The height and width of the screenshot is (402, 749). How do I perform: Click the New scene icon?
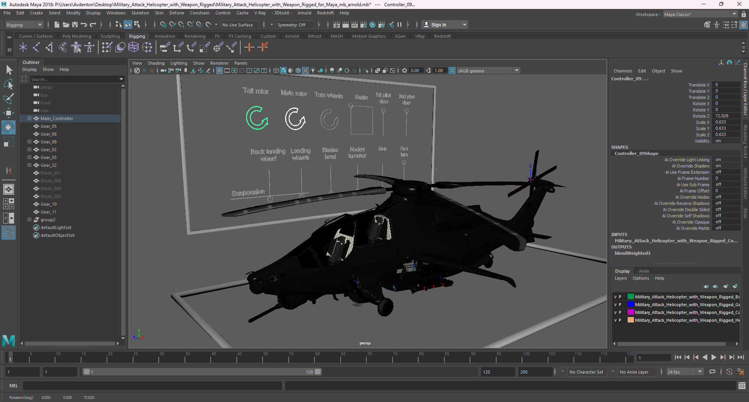click(x=57, y=25)
